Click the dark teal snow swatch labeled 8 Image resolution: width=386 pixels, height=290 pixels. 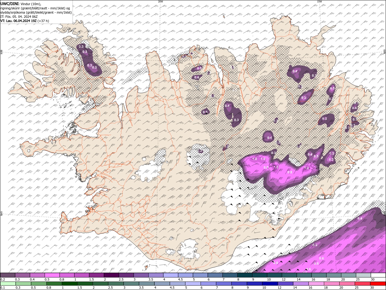click(245, 275)
